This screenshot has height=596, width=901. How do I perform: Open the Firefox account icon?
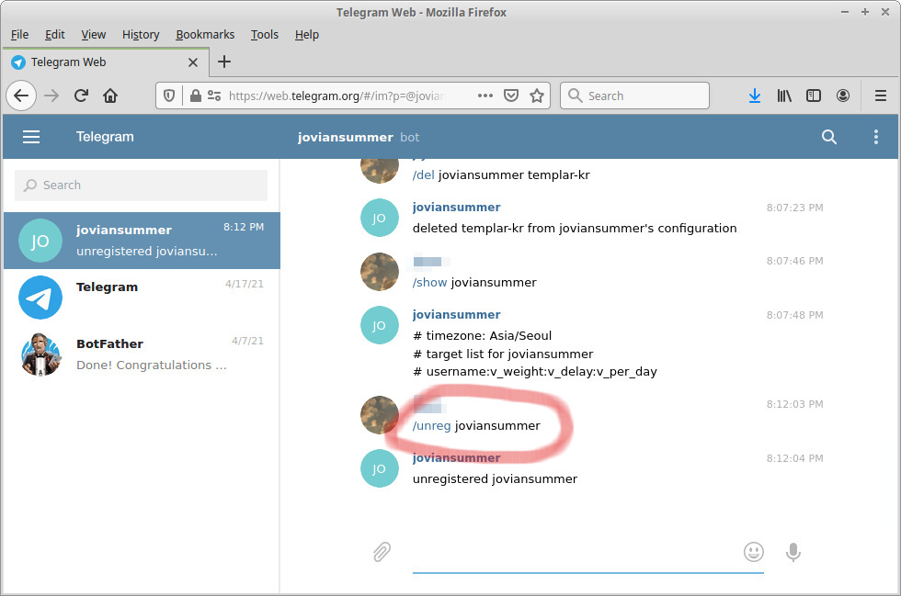pos(843,96)
